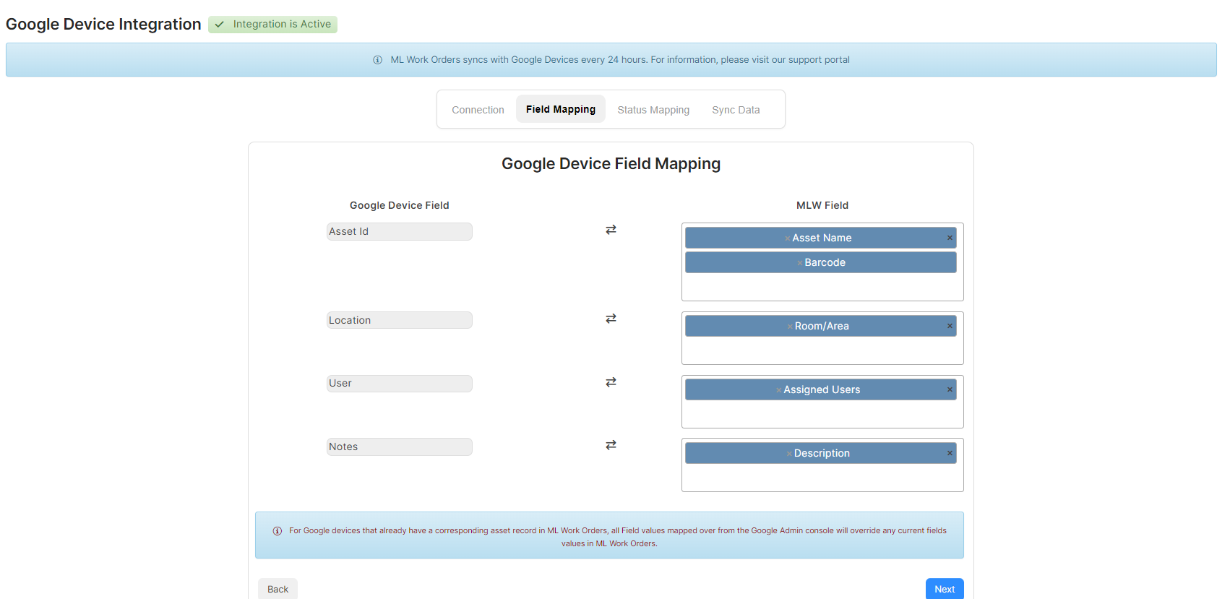Open the MLW field selector for Asset Id
The image size is (1230, 599).
822,287
